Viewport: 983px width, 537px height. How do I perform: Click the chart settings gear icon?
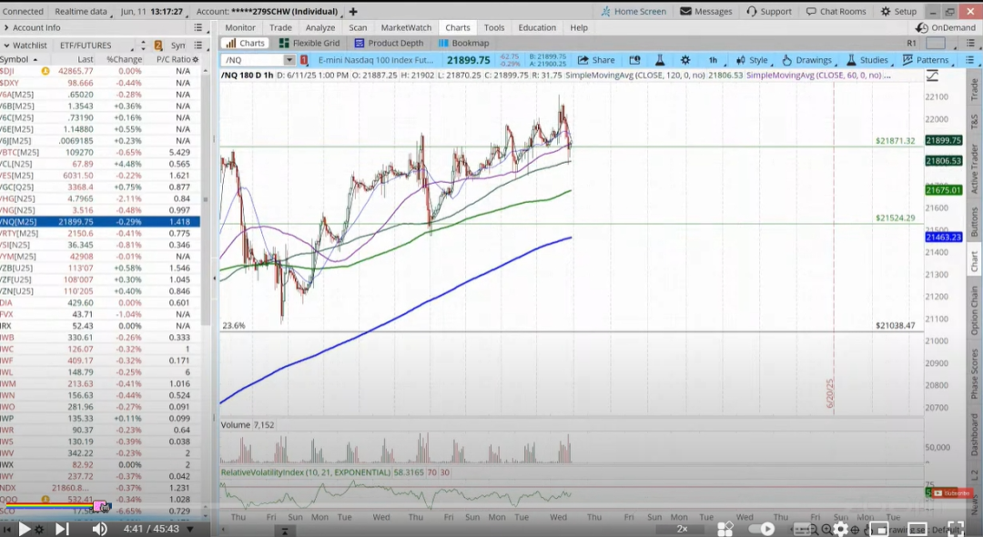pos(685,60)
